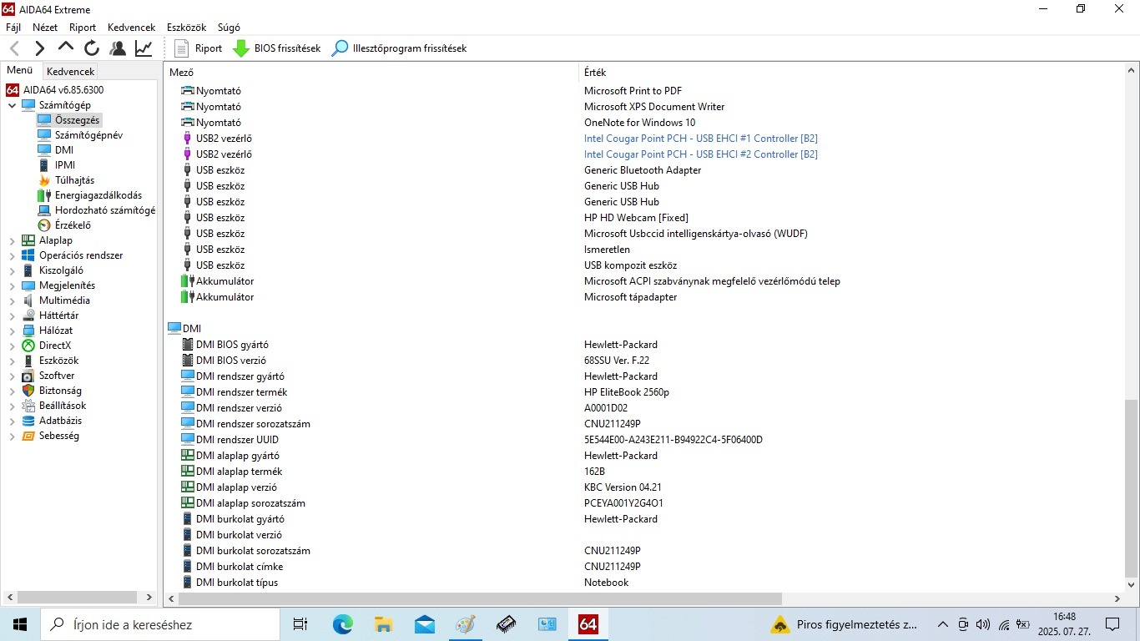The height and width of the screenshot is (641, 1140).
Task: Select the DMI BIOS verzió row
Action: point(644,361)
